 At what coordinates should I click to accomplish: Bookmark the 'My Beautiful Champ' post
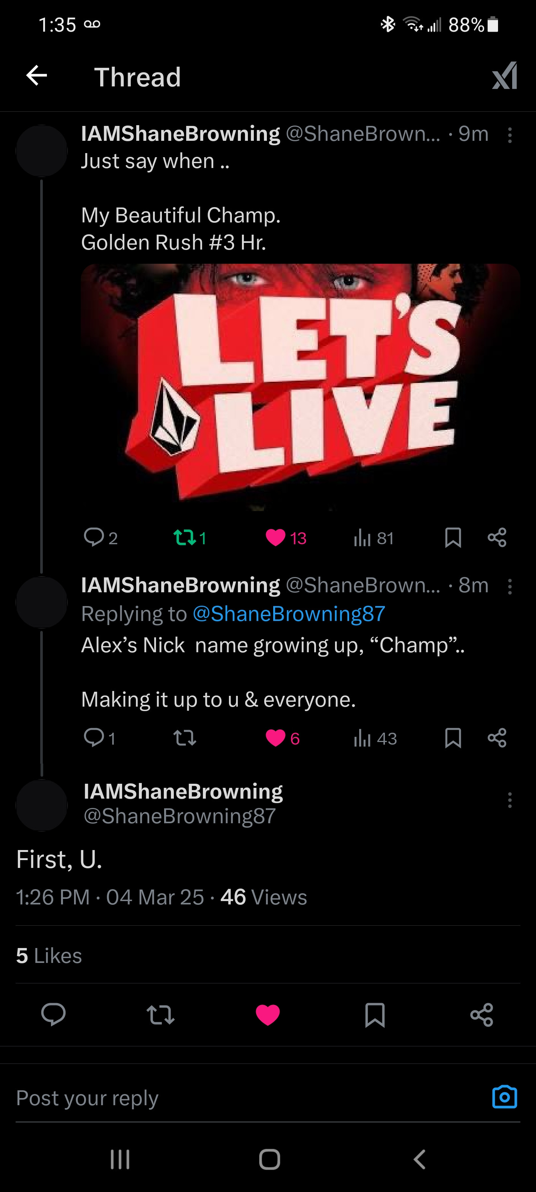tap(453, 538)
